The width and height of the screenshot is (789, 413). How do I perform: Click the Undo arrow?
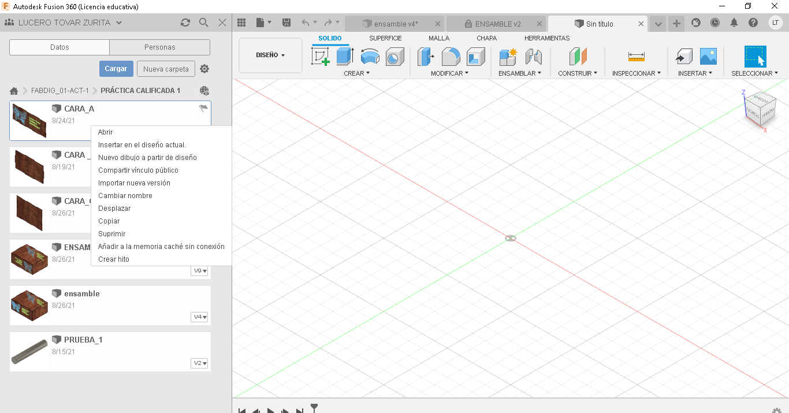306,23
